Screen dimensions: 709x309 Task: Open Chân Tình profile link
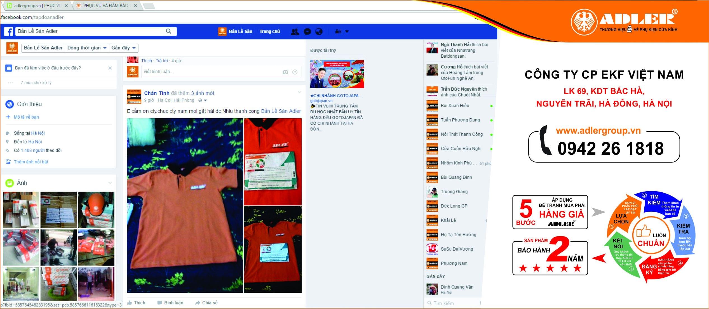pyautogui.click(x=157, y=93)
